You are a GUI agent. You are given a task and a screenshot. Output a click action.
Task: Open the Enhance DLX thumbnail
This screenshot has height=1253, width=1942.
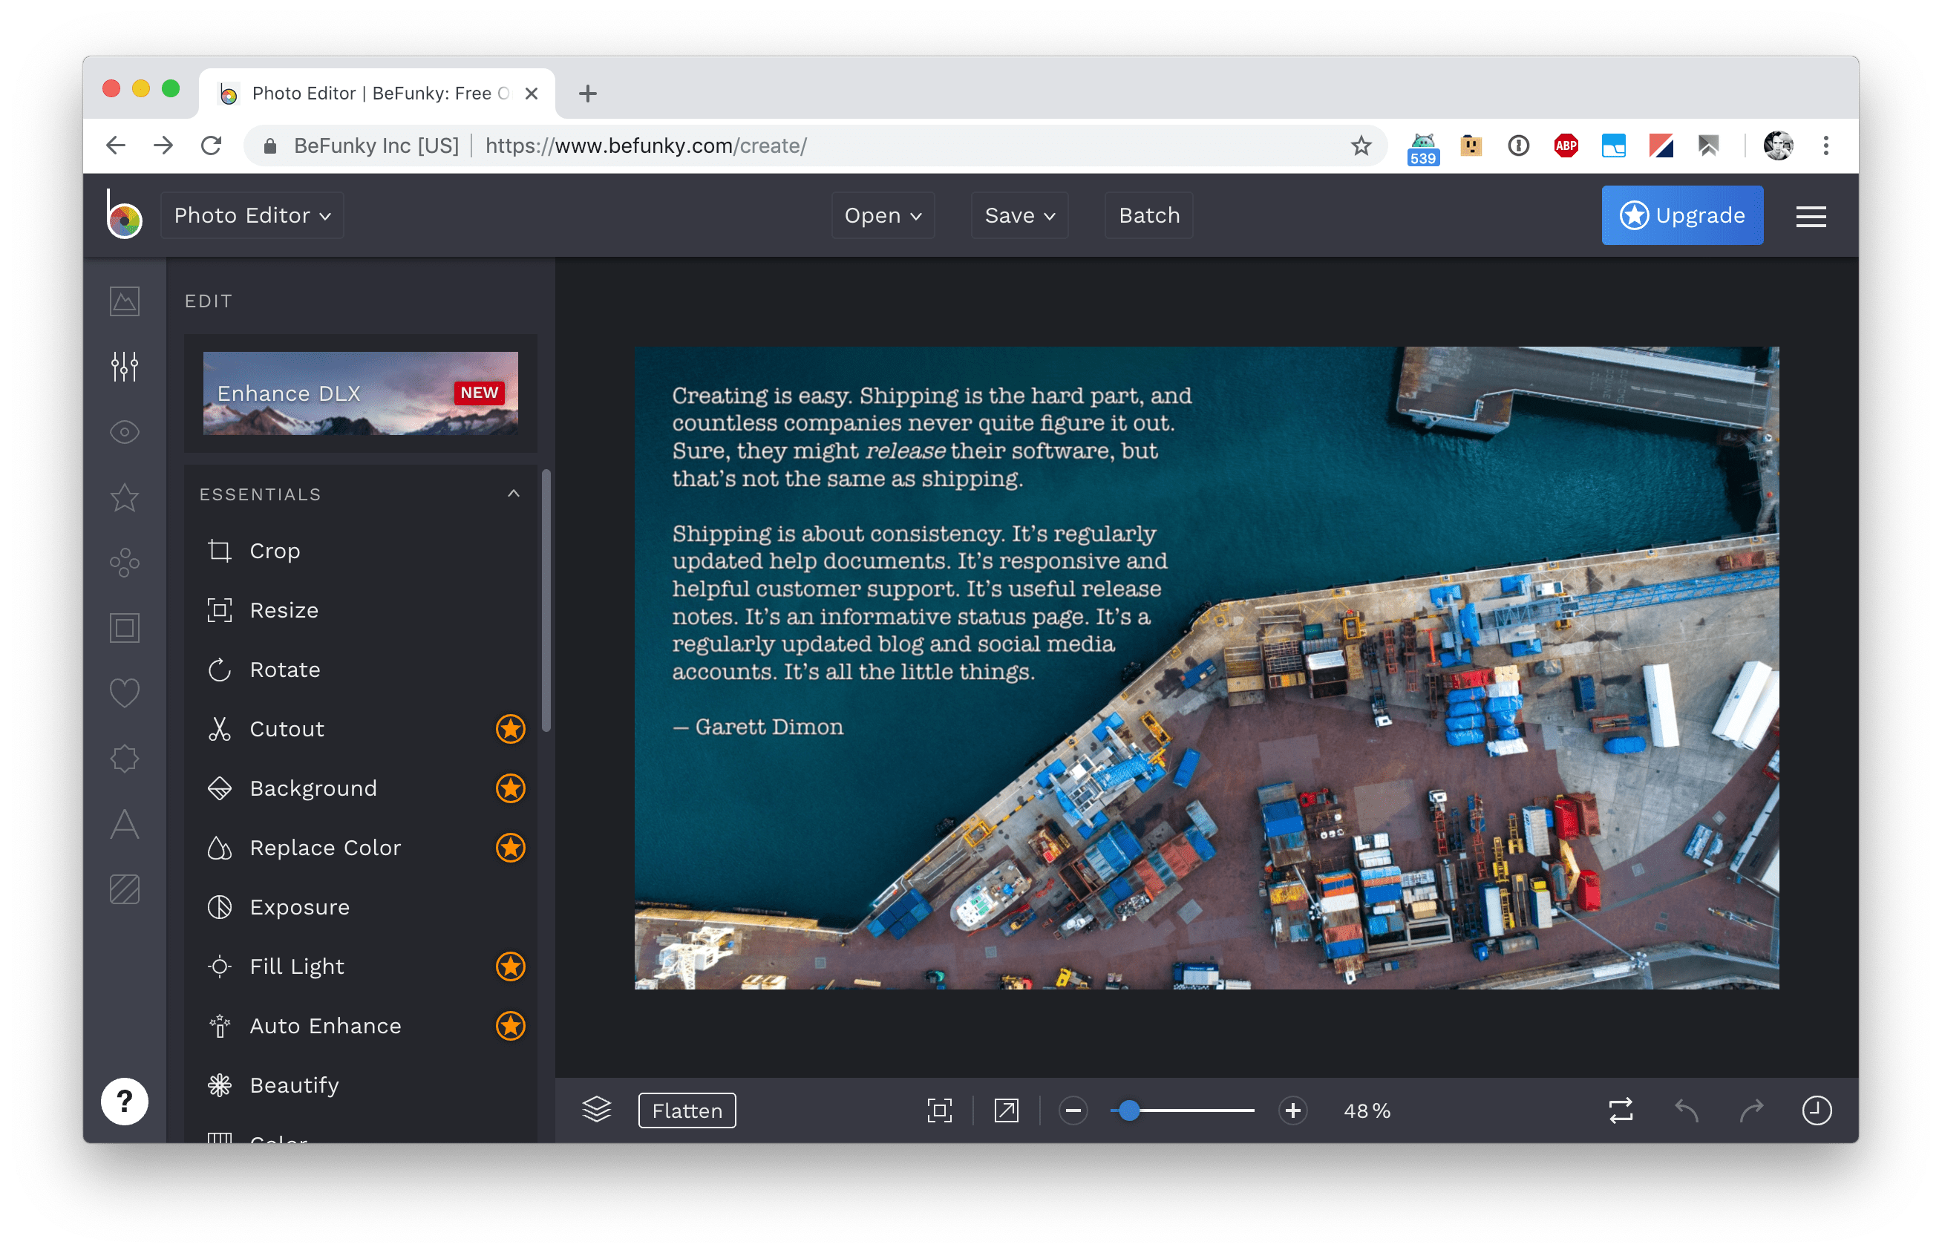coord(359,394)
